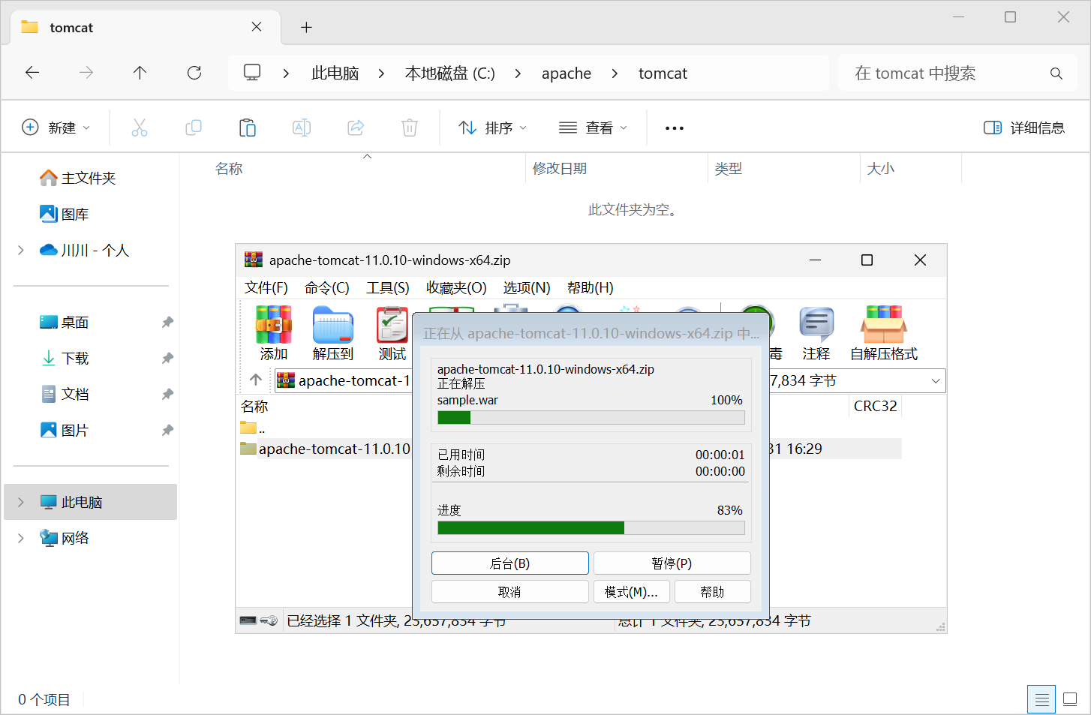The image size is (1091, 715).
Task: Click the Extract To (解压到) toolbar icon
Action: (x=332, y=333)
